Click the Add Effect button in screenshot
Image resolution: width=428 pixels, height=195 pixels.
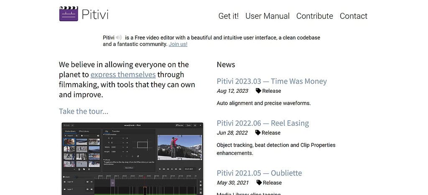tap(129, 168)
